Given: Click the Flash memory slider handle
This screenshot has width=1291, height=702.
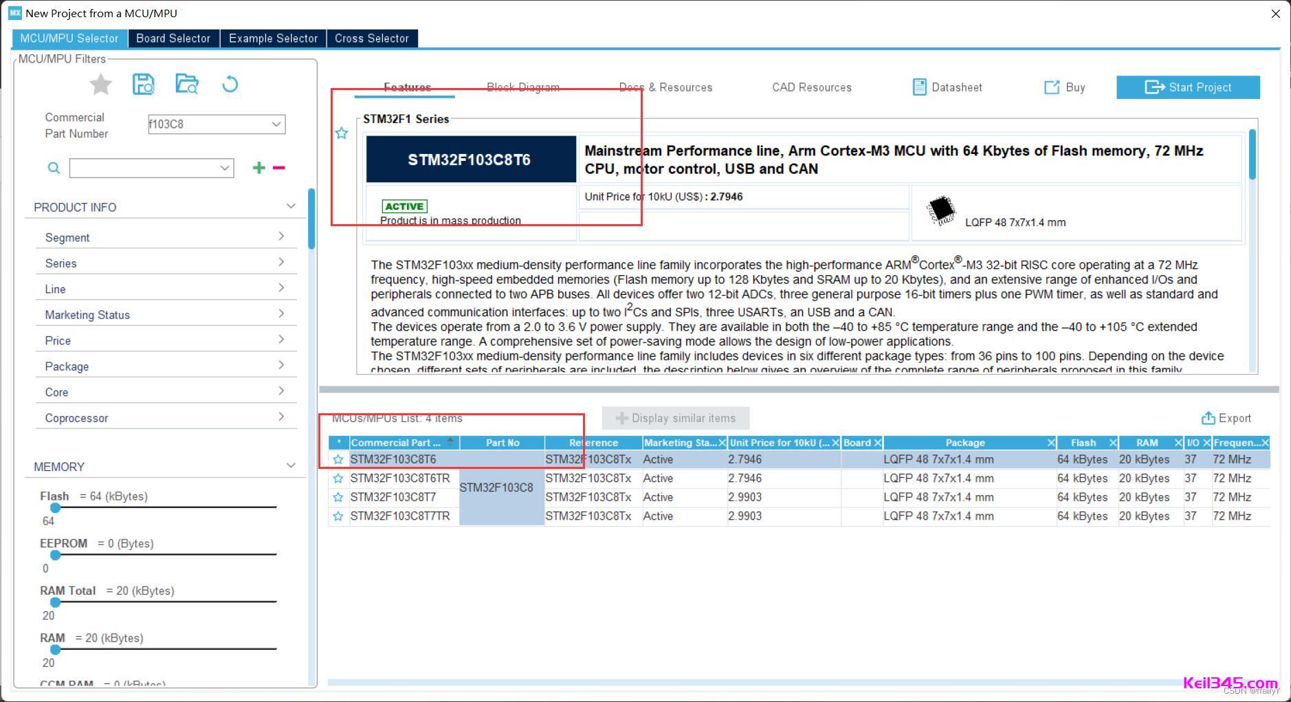Looking at the screenshot, I should tap(56, 508).
